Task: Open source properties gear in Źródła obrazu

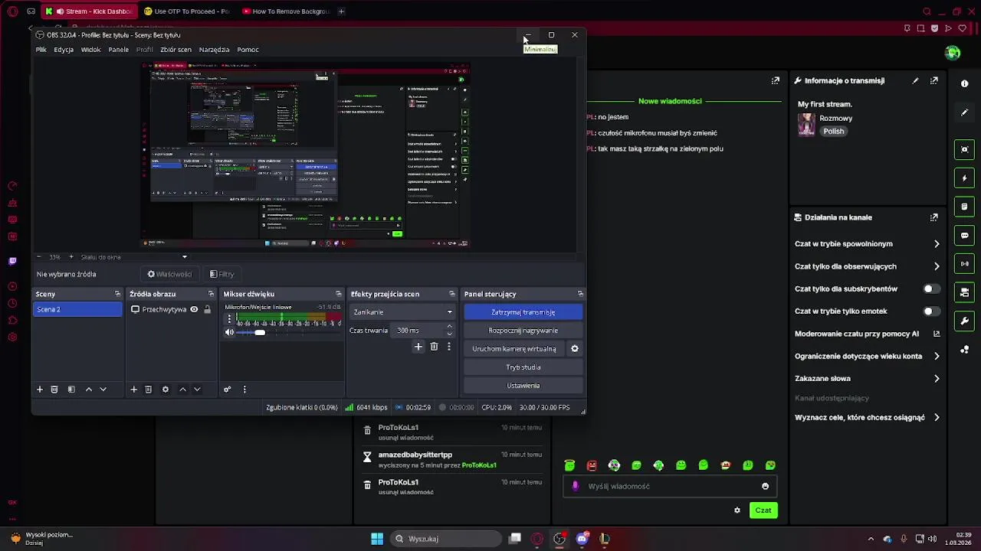Action: (166, 390)
